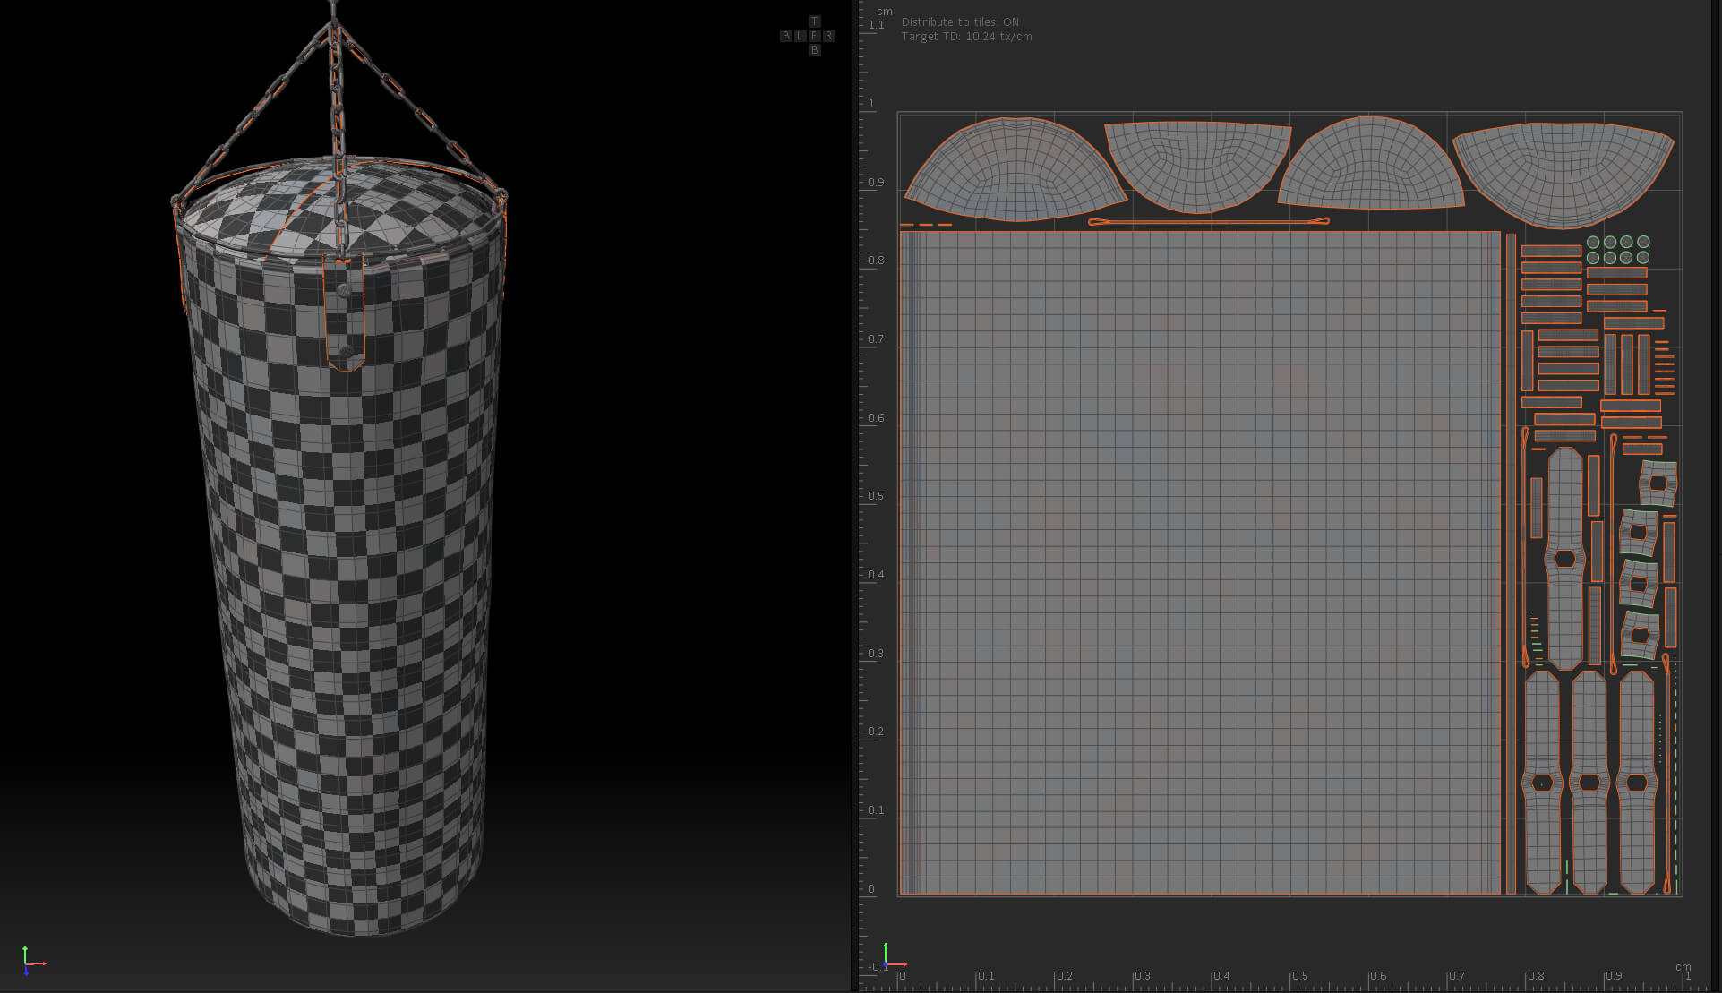Select the checkered top cap of the 3D bag
This screenshot has height=993, width=1722.
click(340, 208)
